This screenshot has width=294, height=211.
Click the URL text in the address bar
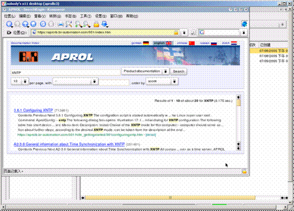click(74, 33)
